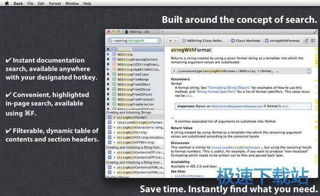The height and width of the screenshot is (196, 320).
Task: Click function icon beside NSStringFromSelector
Action: pos(114,104)
